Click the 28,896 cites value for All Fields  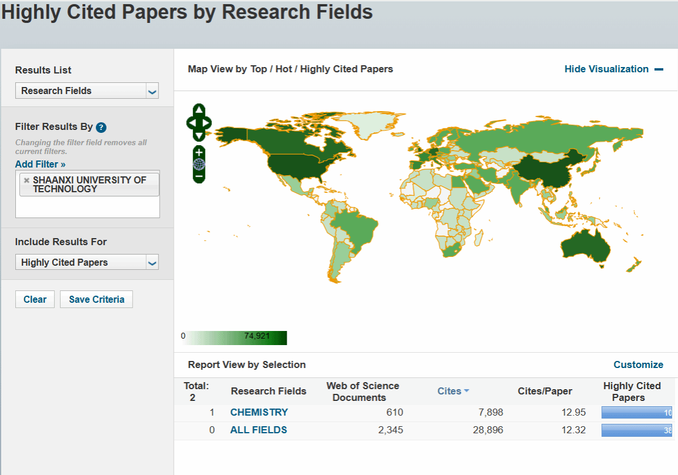(x=488, y=430)
